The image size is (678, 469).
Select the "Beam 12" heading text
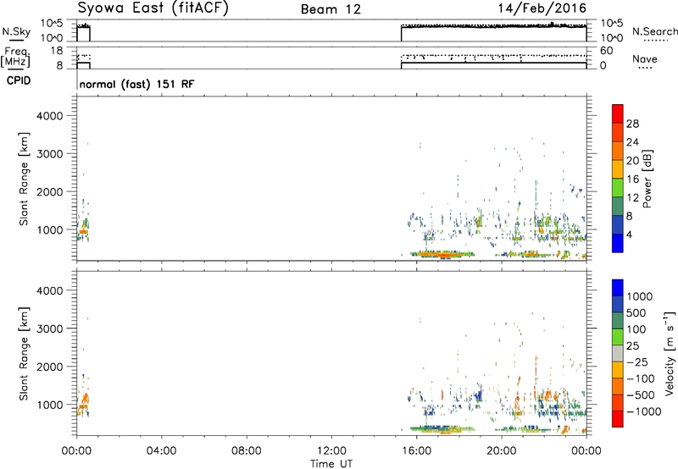[331, 9]
